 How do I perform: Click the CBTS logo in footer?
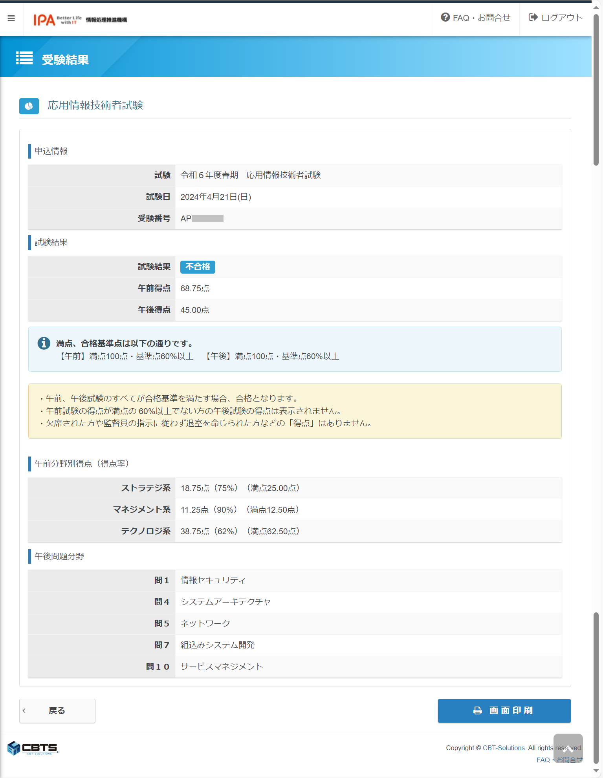[x=33, y=748]
